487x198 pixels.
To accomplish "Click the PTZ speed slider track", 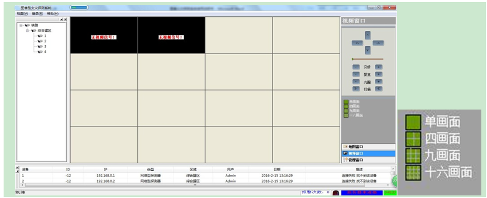I will tap(368, 59).
